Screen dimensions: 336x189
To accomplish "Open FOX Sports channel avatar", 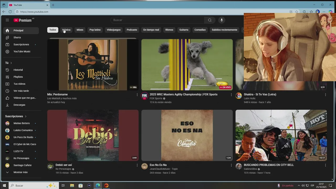I will [145, 96].
